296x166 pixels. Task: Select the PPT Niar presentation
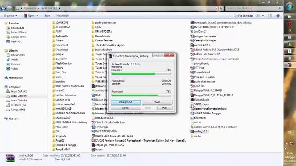click(x=197, y=68)
